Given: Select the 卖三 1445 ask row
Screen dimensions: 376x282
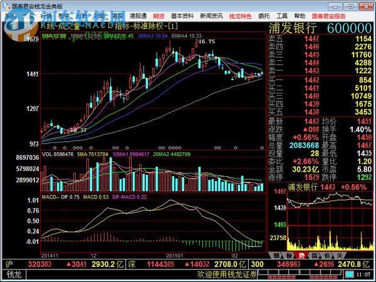Looking at the screenshot, I should tap(320, 55).
